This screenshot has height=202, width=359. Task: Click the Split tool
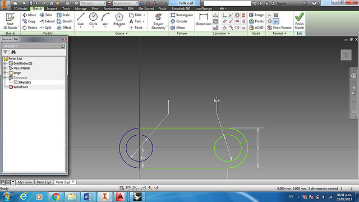(45, 27)
